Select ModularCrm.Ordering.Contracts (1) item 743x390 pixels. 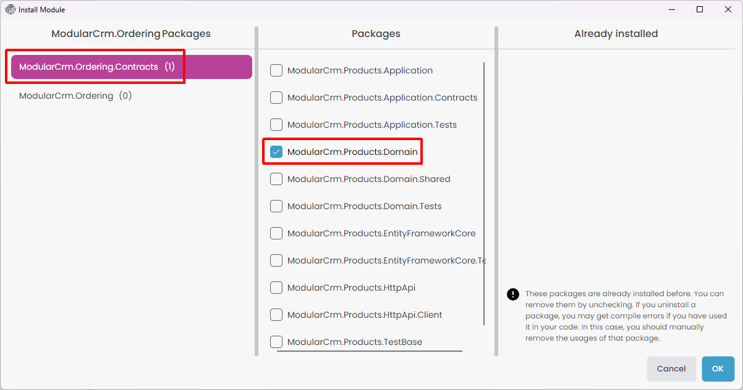[x=131, y=67]
